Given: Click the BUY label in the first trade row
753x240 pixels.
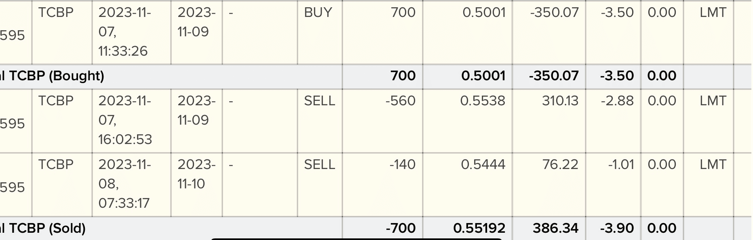Looking at the screenshot, I should tap(318, 13).
